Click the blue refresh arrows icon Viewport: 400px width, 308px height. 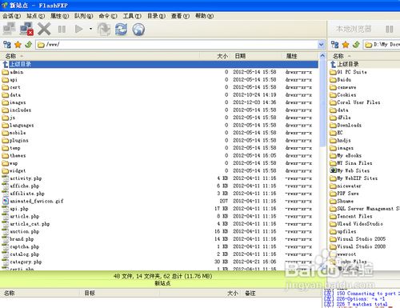[x=121, y=29]
